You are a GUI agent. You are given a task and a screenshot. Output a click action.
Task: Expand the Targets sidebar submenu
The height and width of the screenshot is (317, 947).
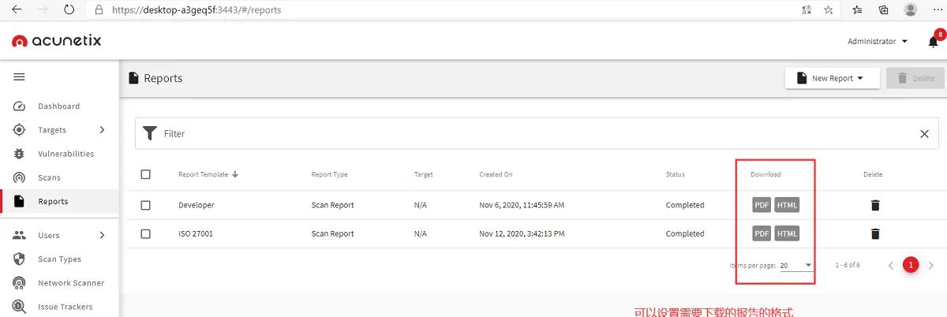[x=102, y=130]
